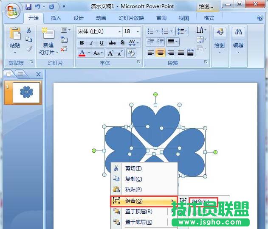
Task: Switch to the 设计 tab
Action: [79, 18]
